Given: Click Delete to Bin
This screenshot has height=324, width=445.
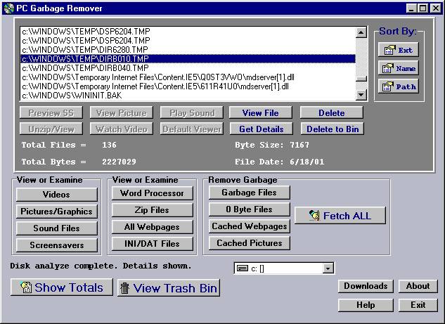Looking at the screenshot, I should (x=333, y=129).
